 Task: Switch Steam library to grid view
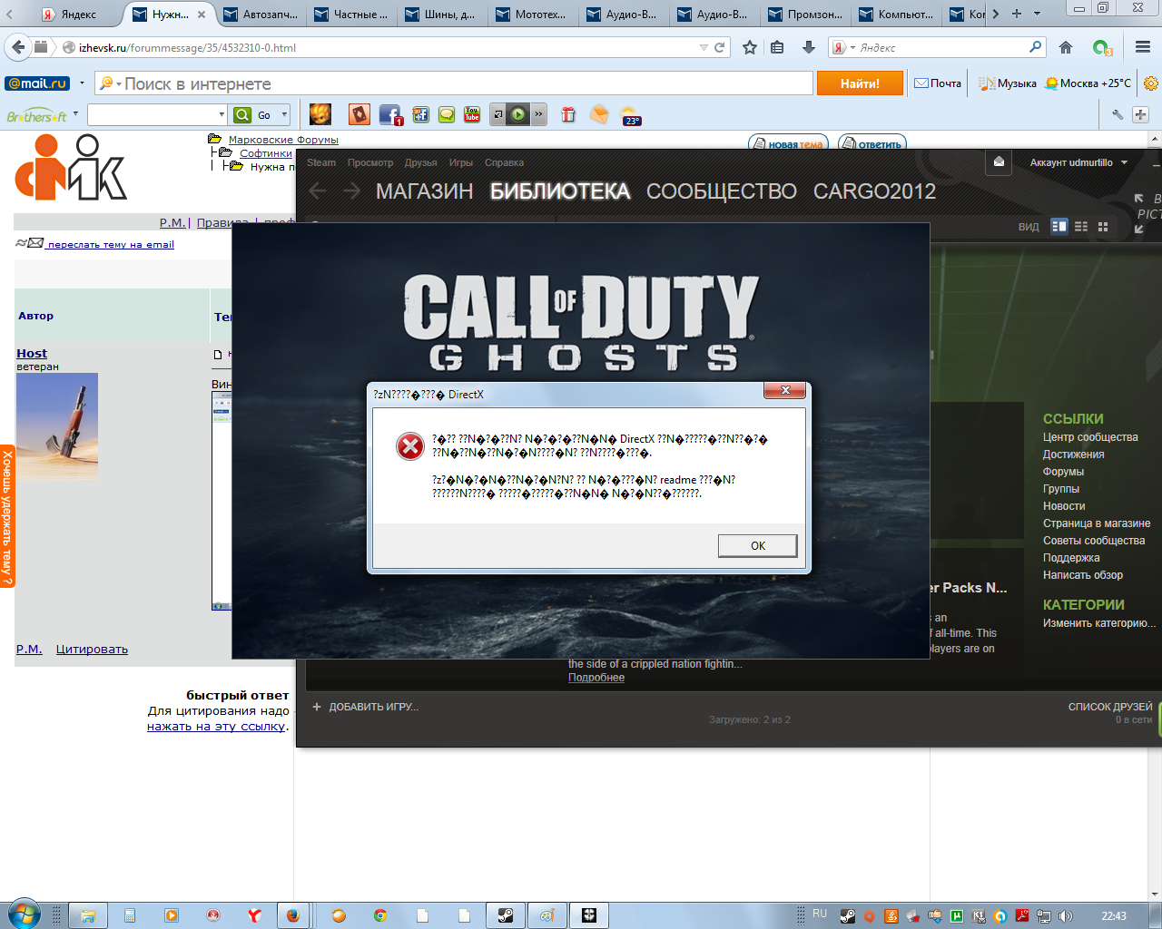pos(1103,227)
